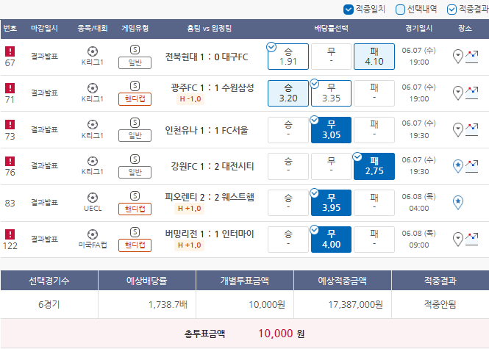This screenshot has width=489, height=349.
Task: Click 핸디캡 badge in match 83 row
Action: [135, 209]
